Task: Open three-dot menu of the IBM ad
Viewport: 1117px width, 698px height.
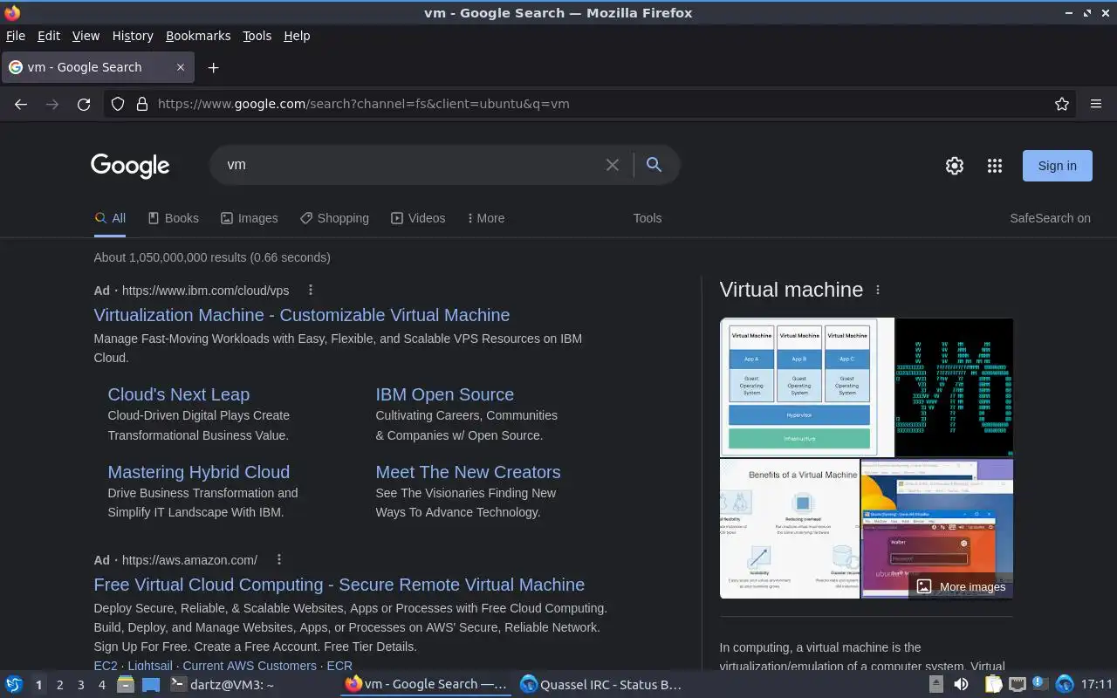Action: click(x=310, y=291)
